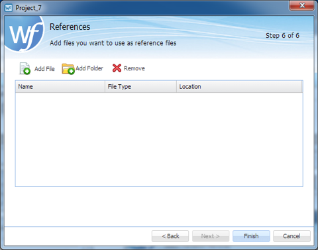Select the Add Folder text label

pos(89,68)
